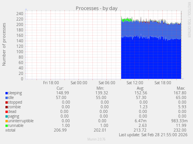Click total current value 206.99
This screenshot has width=193, height=144.
[60, 130]
